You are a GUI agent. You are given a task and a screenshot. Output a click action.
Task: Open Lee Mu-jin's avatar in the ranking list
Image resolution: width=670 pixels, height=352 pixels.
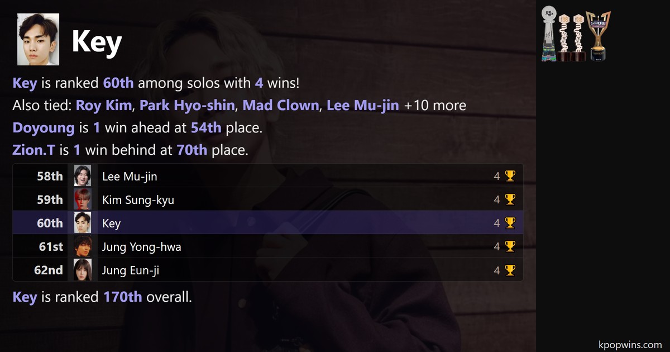tap(83, 177)
